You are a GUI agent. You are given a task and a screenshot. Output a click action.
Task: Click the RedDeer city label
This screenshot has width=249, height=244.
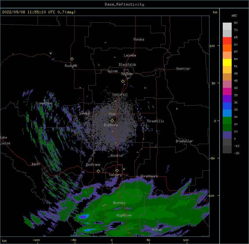127,74
